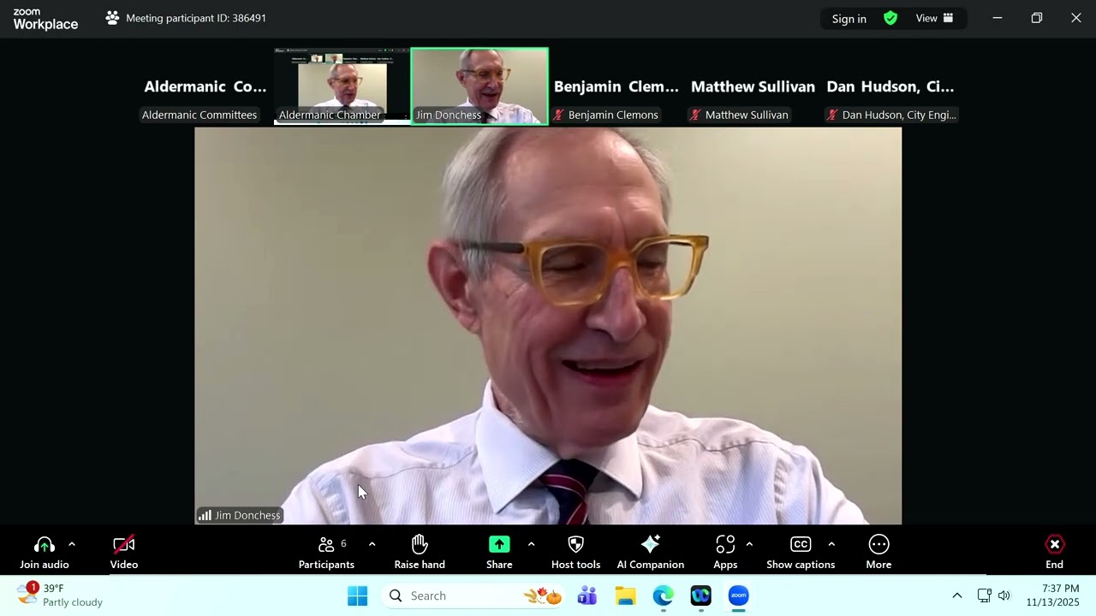Select the Aldermanic Chamber video thumbnail
The image size is (1096, 616).
pyautogui.click(x=342, y=86)
